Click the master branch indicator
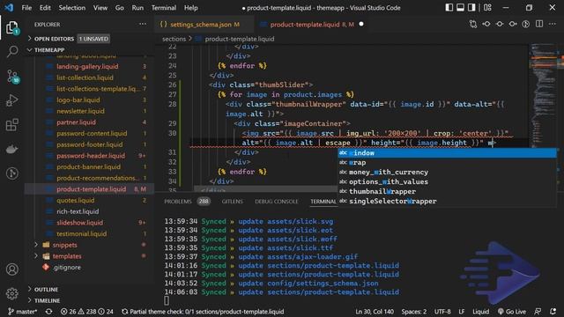This screenshot has width=564, height=317. click(22, 311)
